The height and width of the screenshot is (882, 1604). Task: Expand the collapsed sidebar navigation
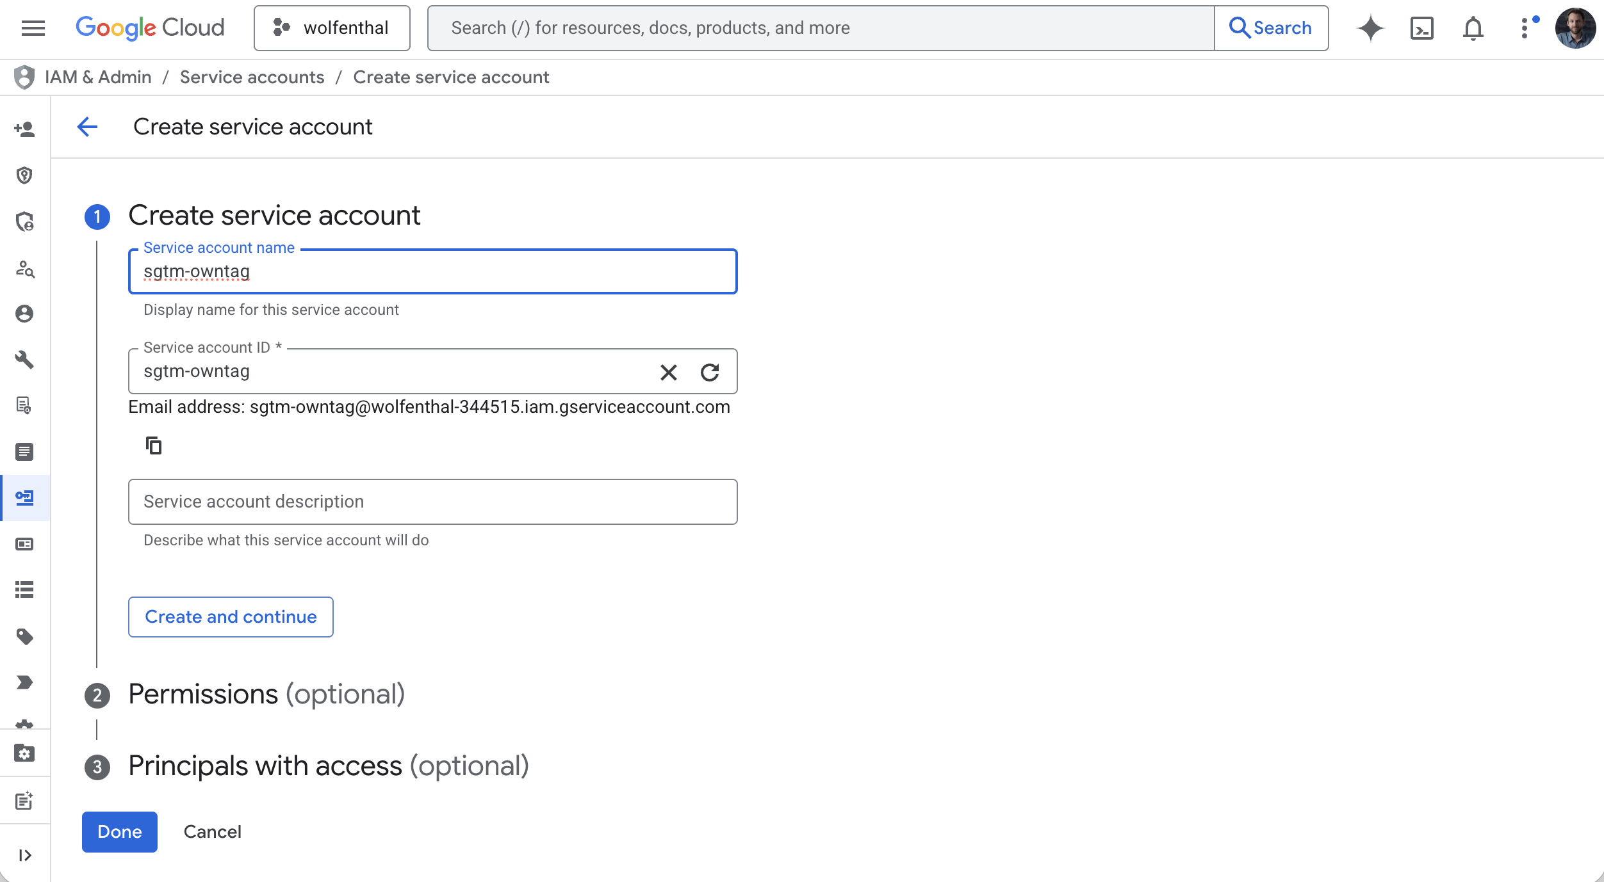(24, 855)
